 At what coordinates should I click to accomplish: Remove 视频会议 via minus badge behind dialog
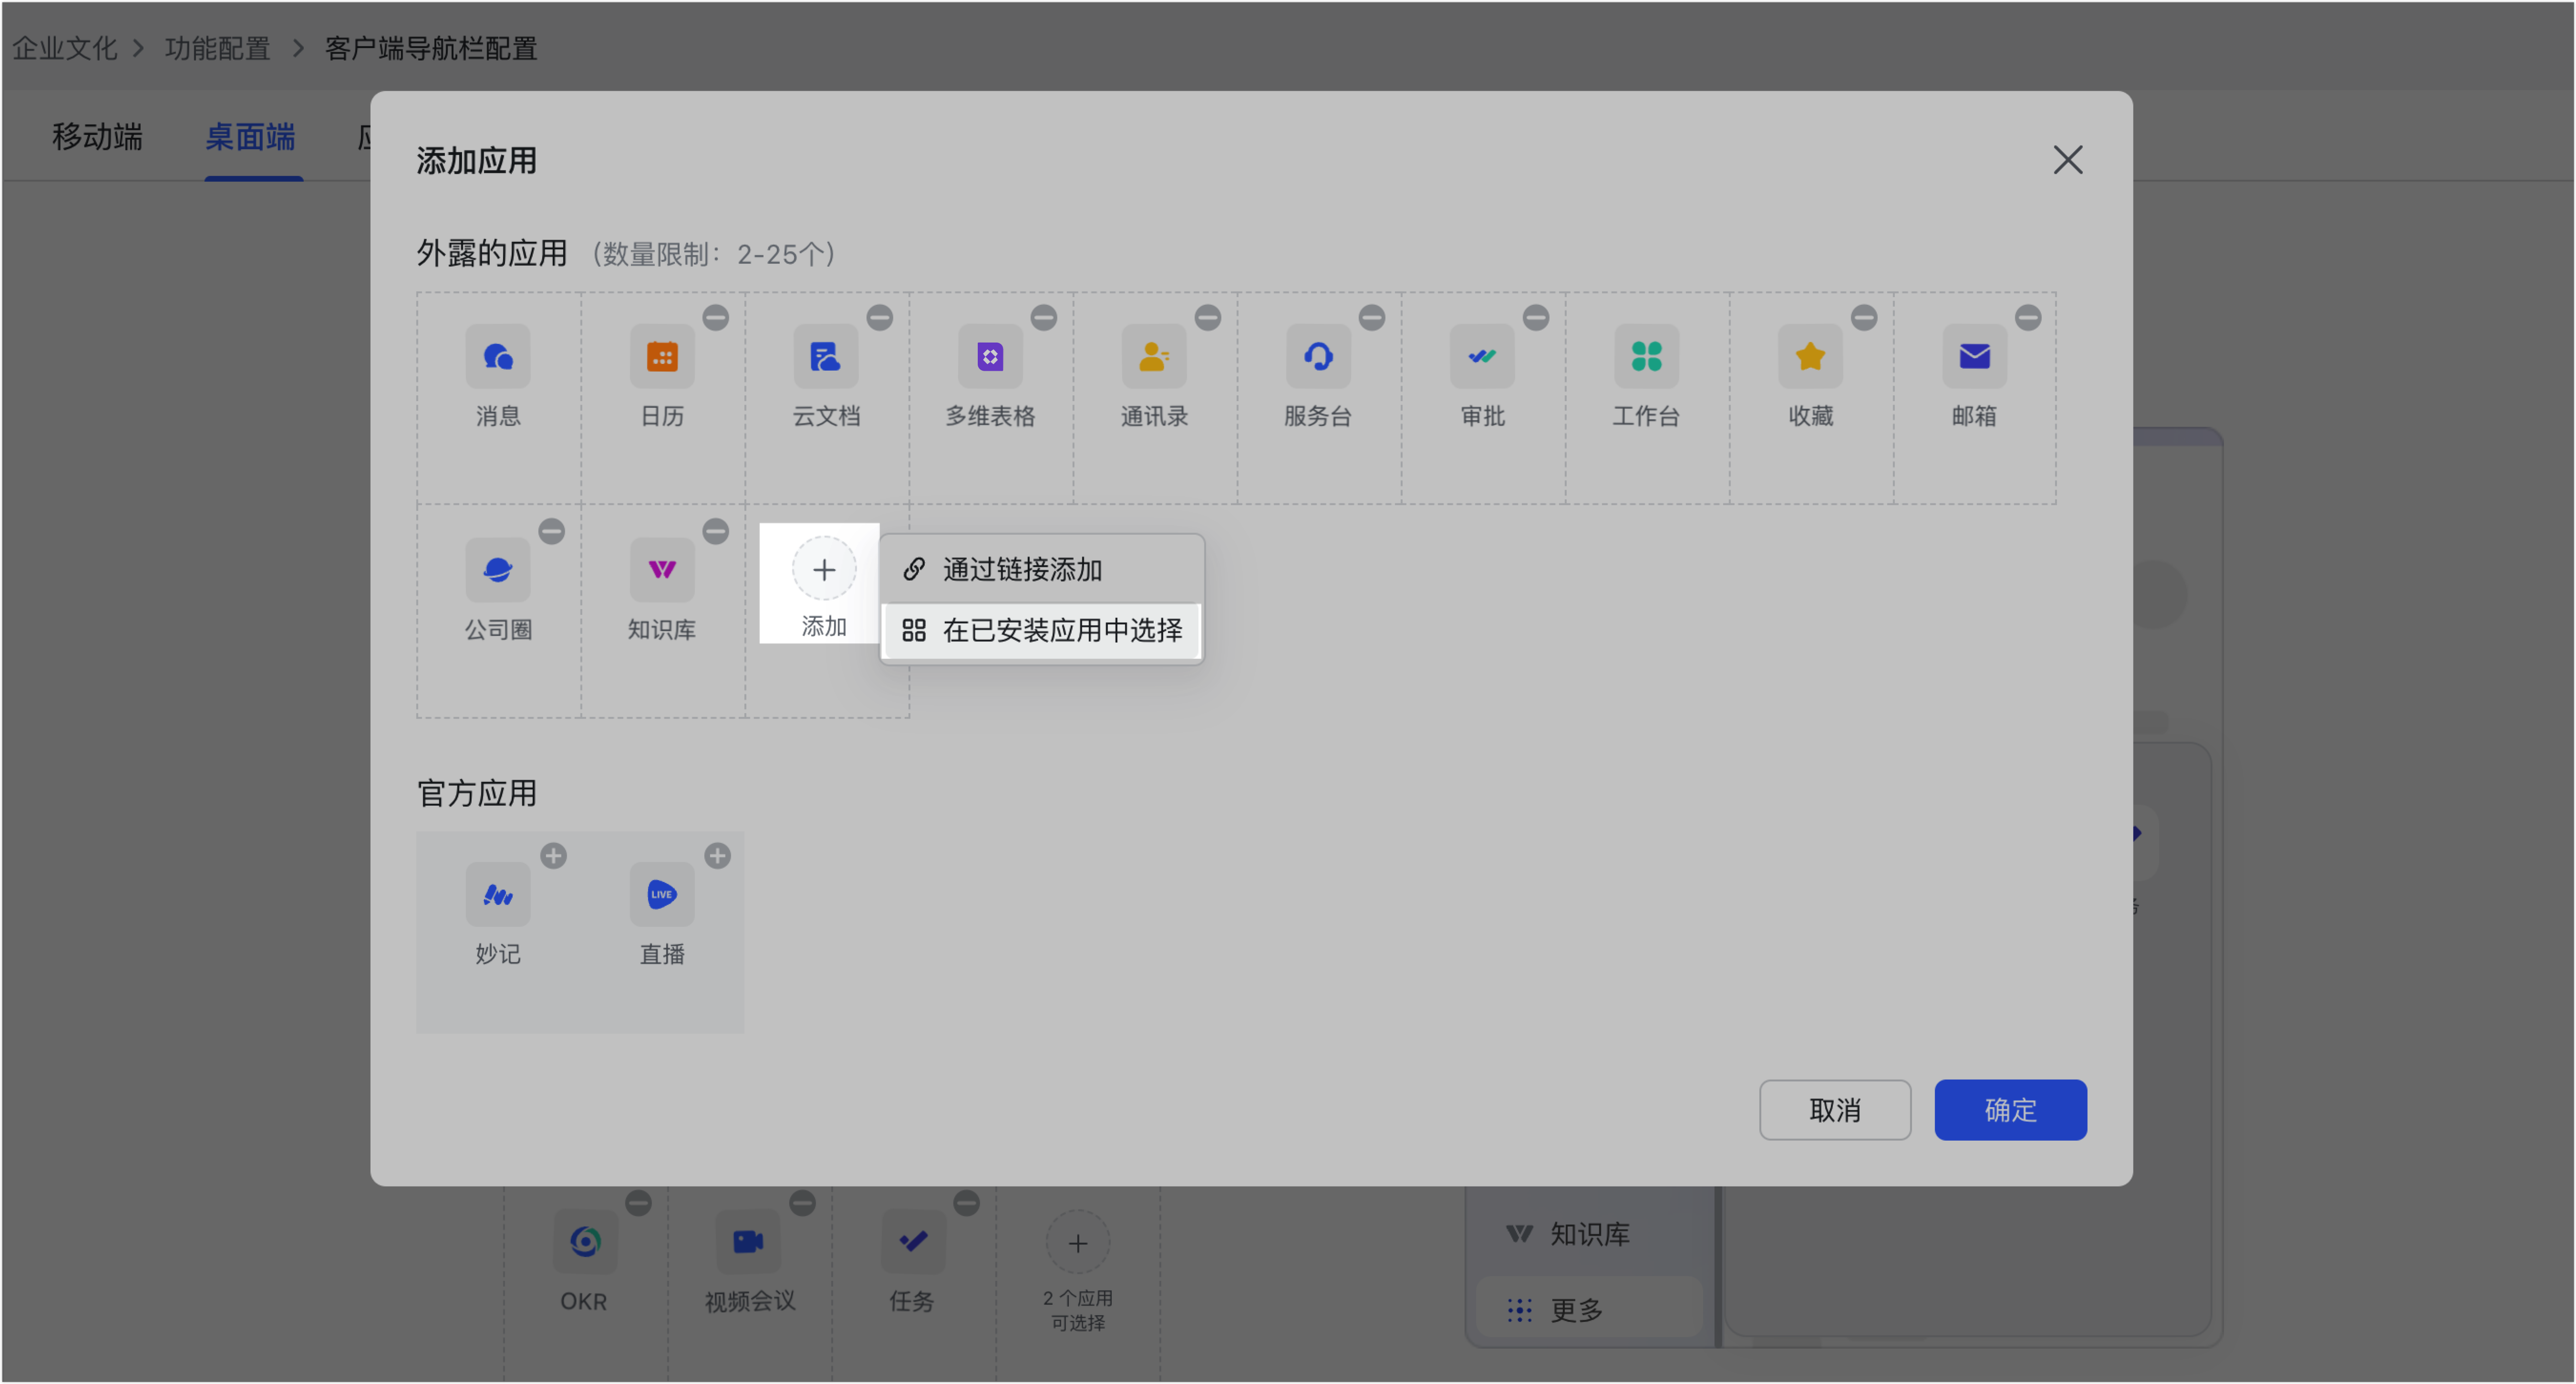pos(802,1202)
